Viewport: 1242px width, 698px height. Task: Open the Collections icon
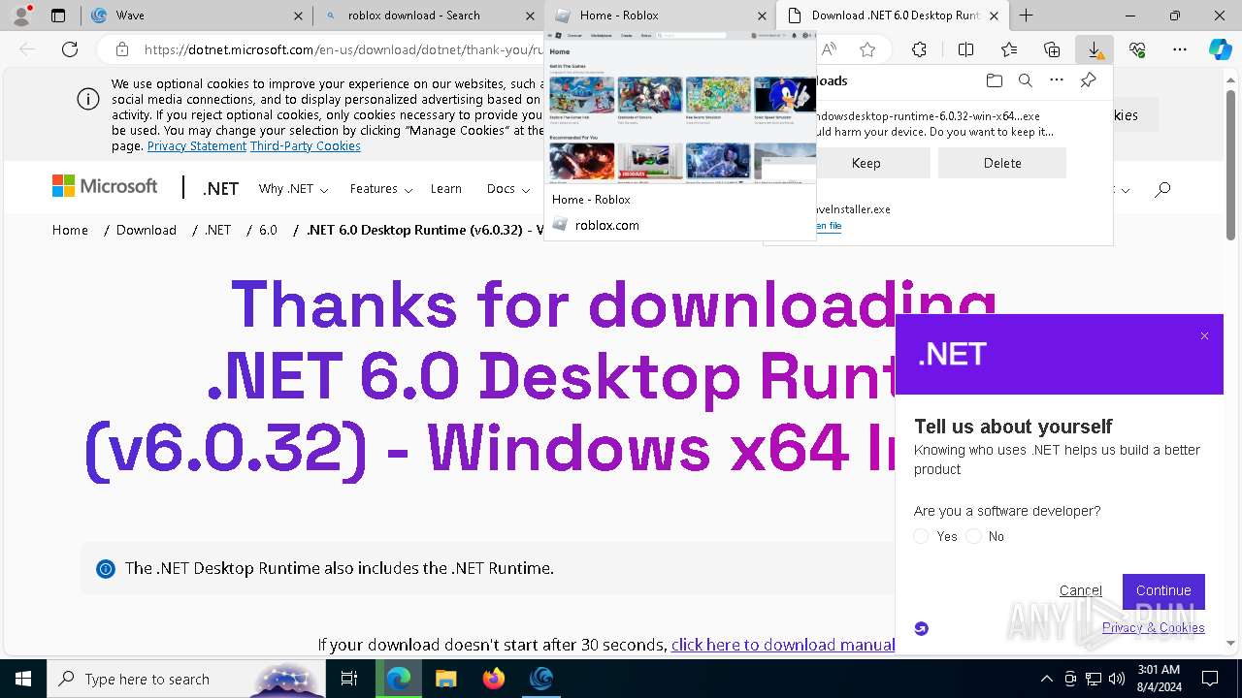point(1052,49)
